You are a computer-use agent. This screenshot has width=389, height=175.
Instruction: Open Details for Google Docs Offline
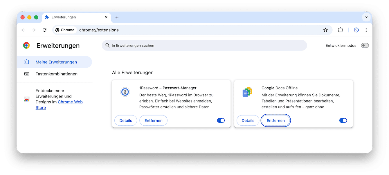point(248,120)
